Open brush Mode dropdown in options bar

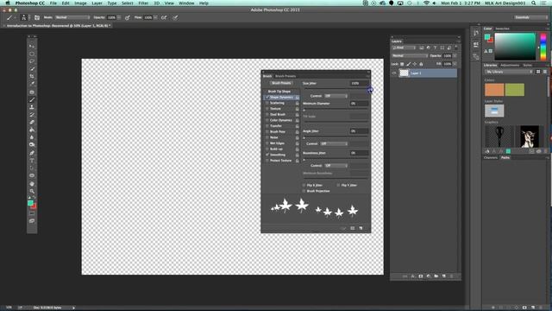pos(72,17)
